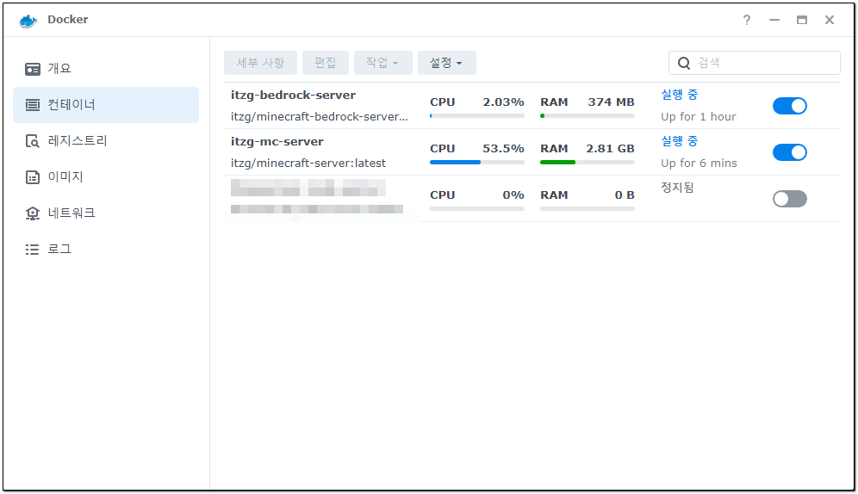
Task: Go to the 개요 overview section
Action: pyautogui.click(x=106, y=69)
